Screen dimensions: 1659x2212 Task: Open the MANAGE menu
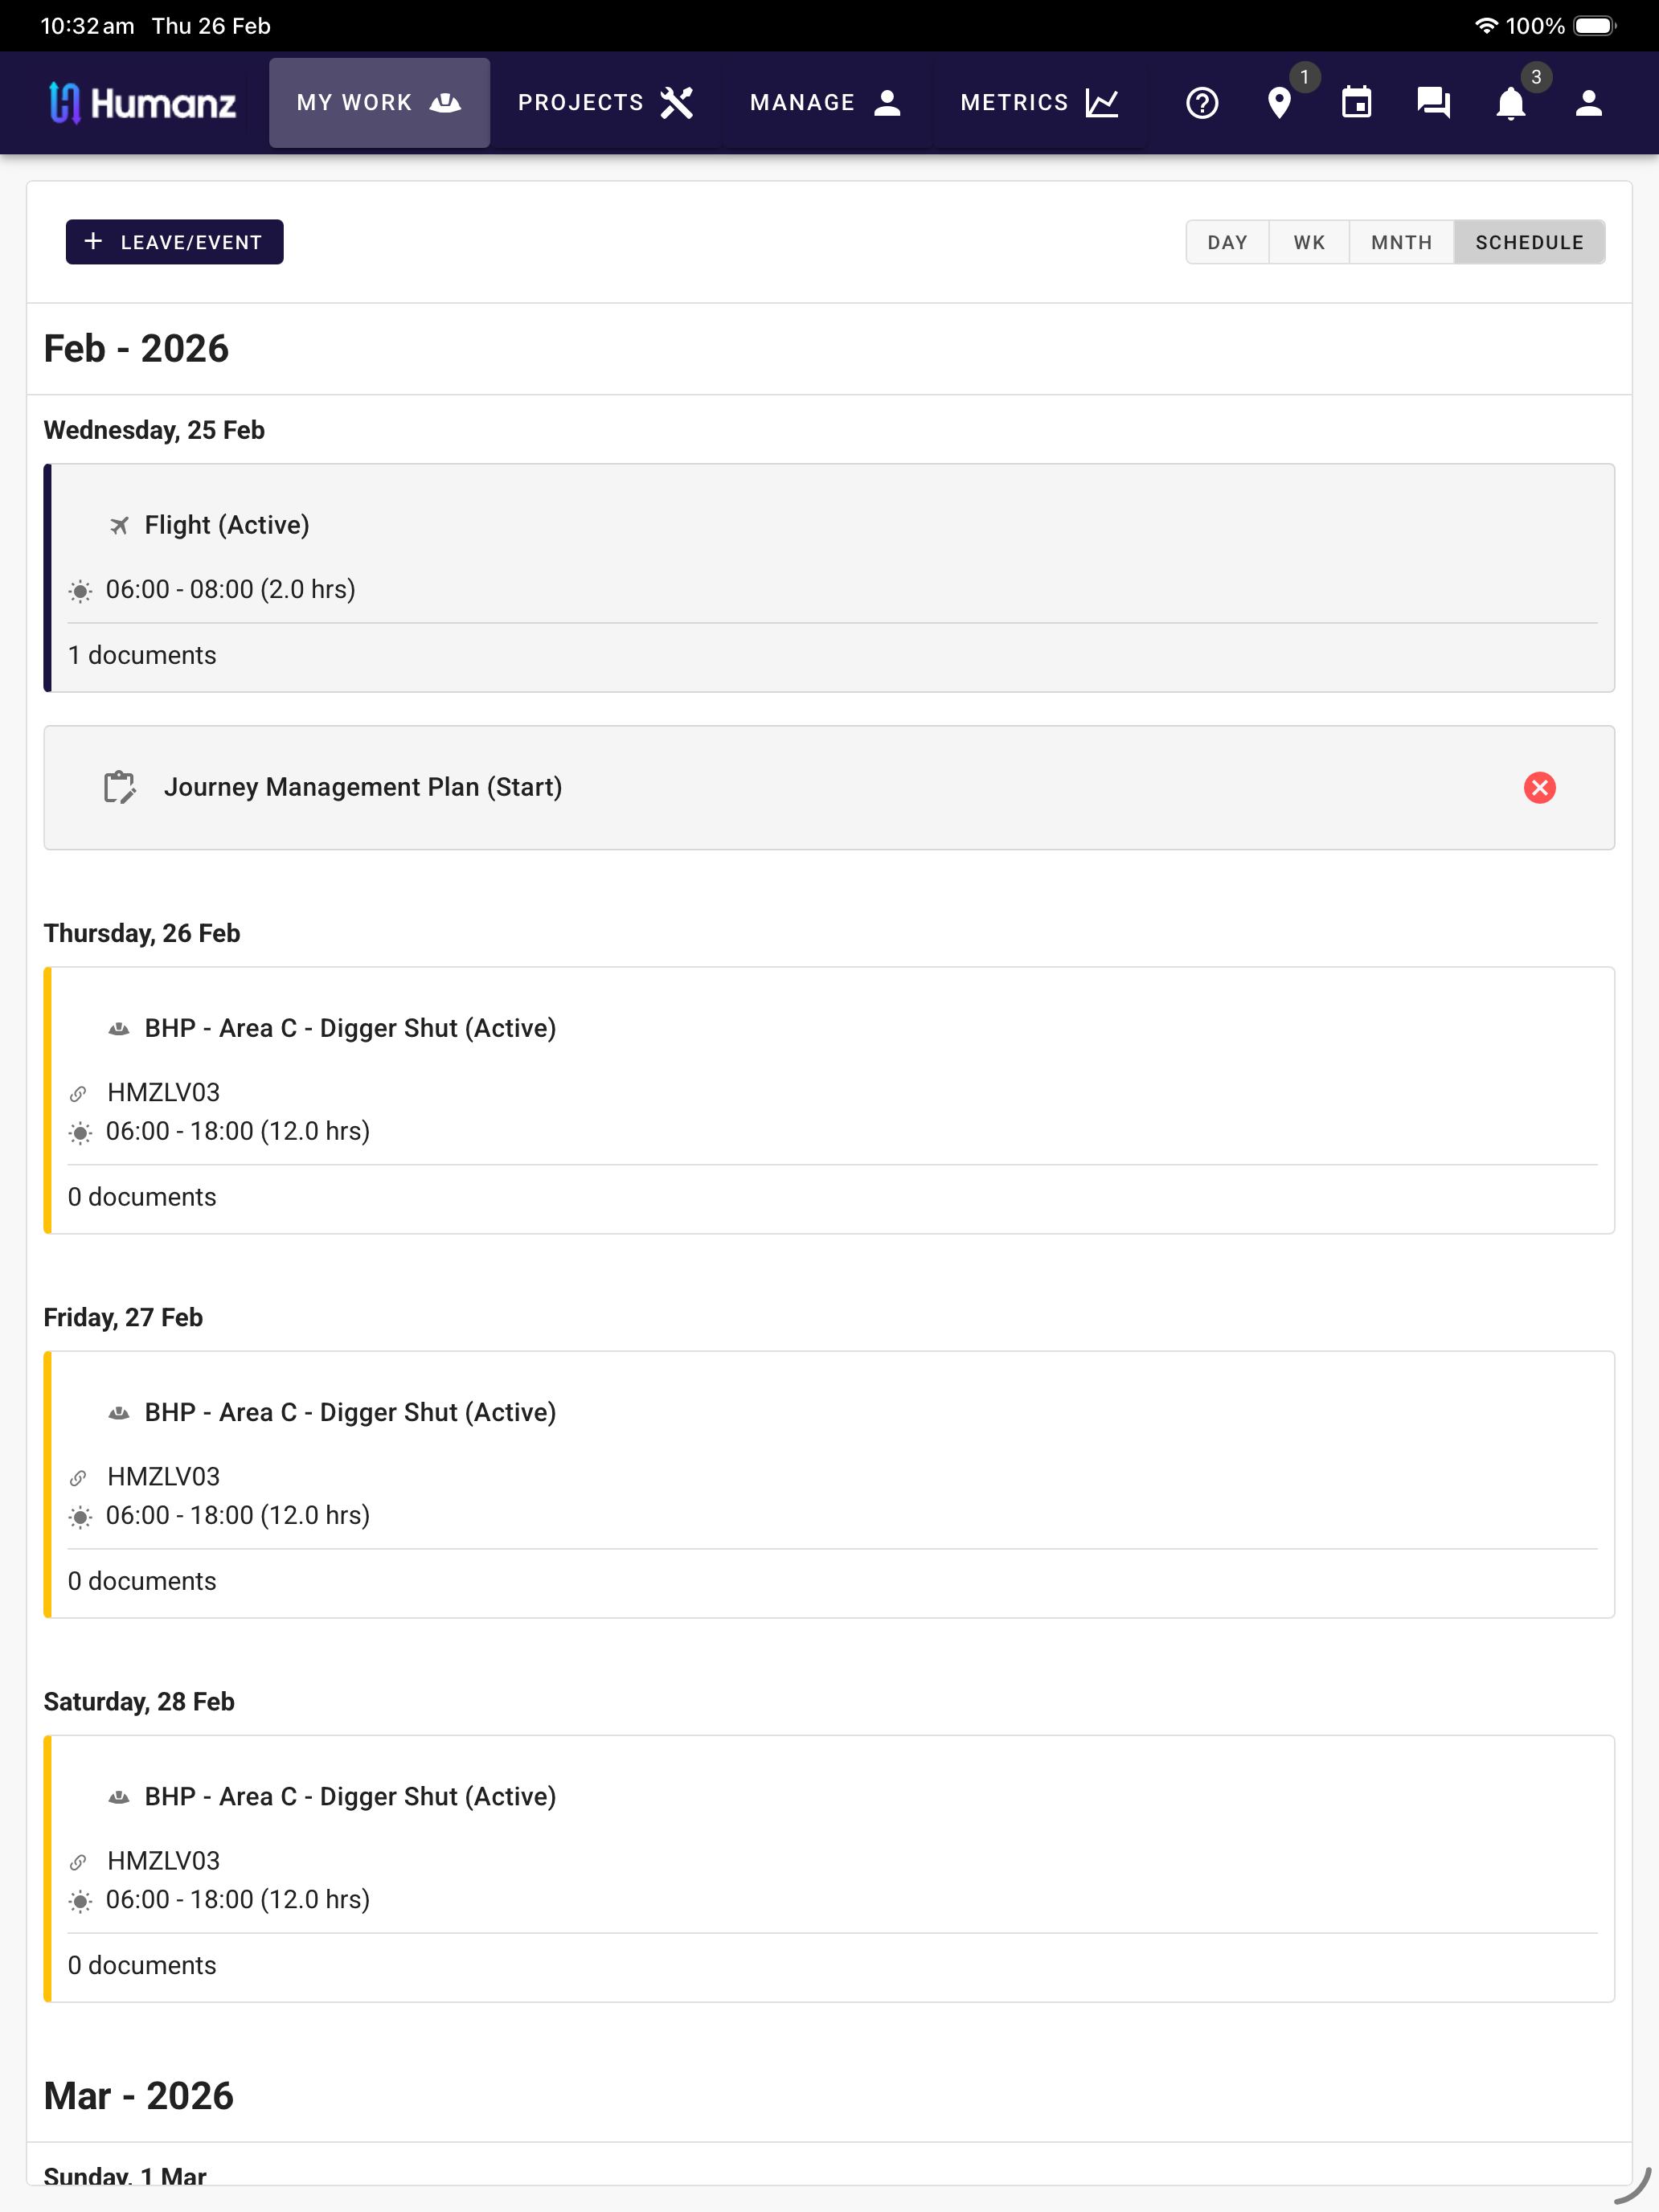tap(826, 103)
